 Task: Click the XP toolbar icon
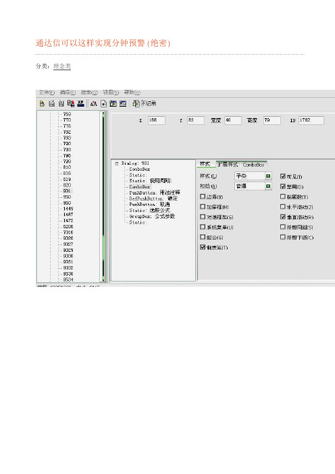coord(80,104)
